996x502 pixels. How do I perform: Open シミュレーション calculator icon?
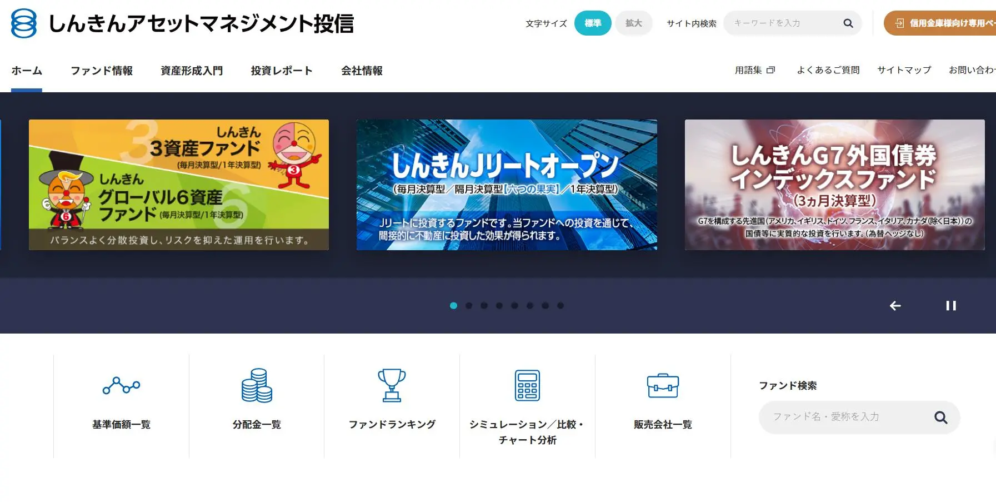pyautogui.click(x=527, y=385)
